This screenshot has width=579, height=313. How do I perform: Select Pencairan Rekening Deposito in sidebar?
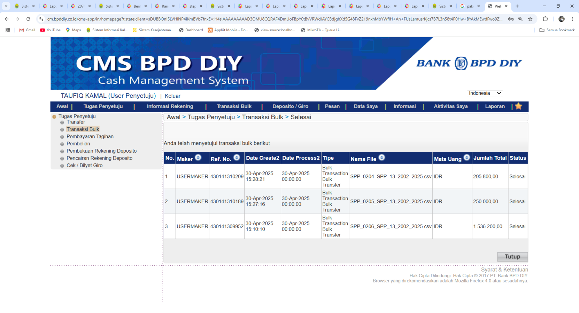99,158
